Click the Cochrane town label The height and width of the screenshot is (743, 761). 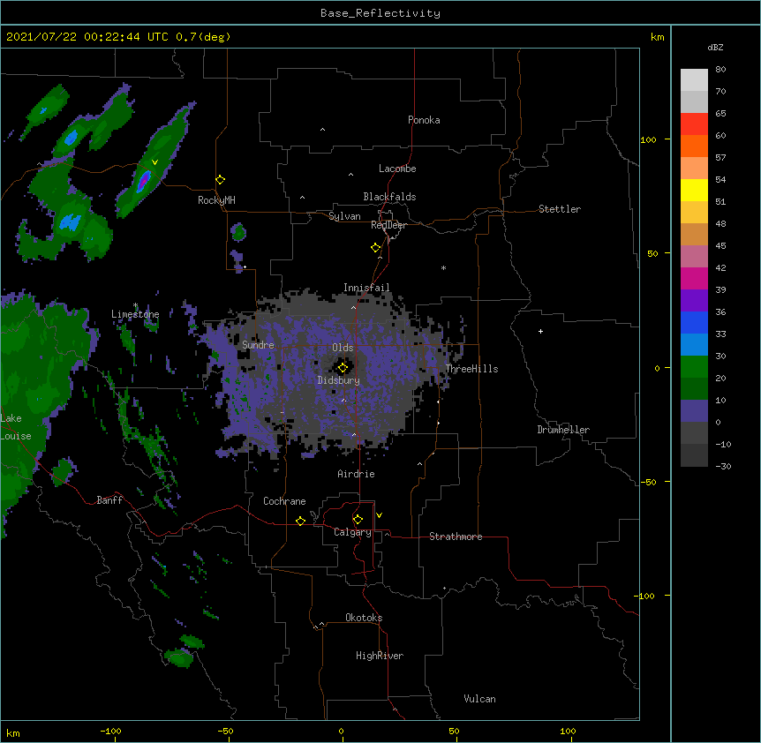(x=284, y=501)
